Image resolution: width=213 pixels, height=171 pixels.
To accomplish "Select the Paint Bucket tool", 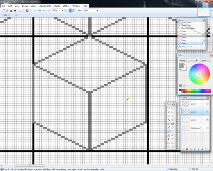I will tap(169, 124).
